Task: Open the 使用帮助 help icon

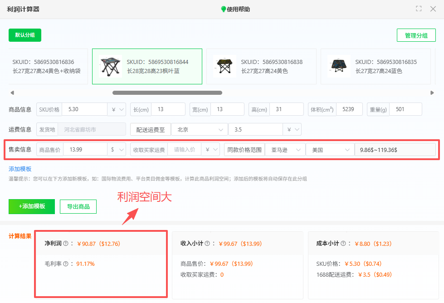Action: [224, 9]
